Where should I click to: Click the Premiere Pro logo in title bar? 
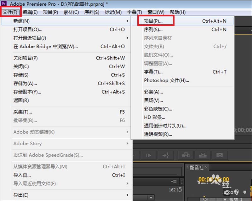click(4, 3)
